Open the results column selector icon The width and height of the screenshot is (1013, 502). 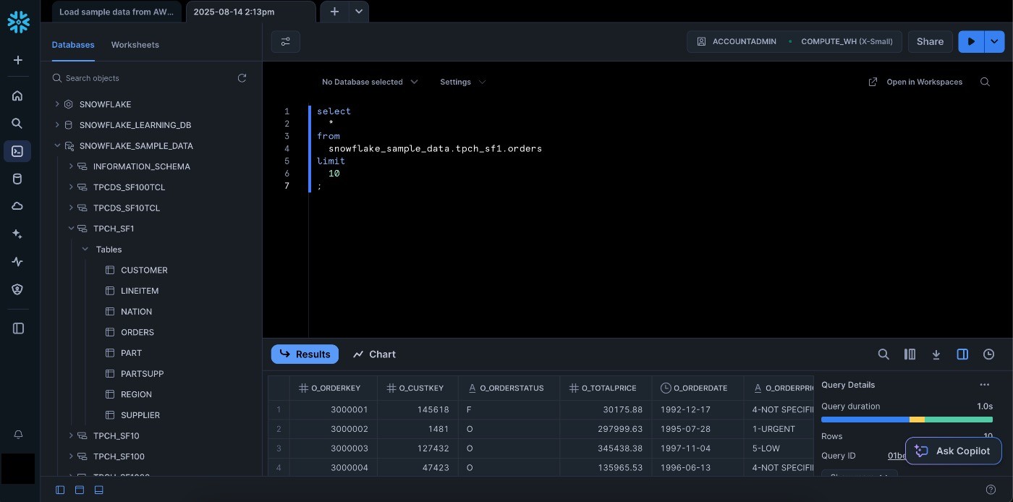tap(910, 354)
